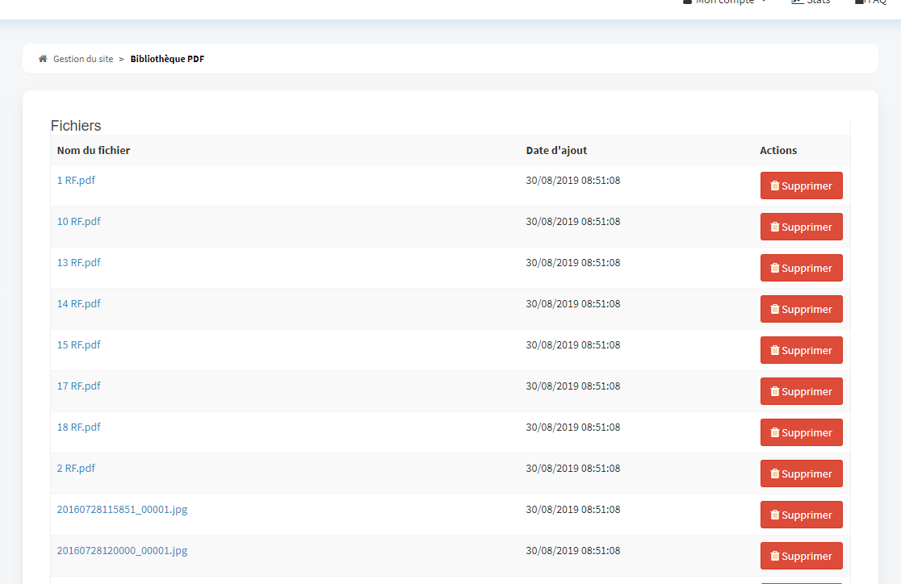Delete the 10 RF.pdf file
901x584 pixels.
coord(801,227)
